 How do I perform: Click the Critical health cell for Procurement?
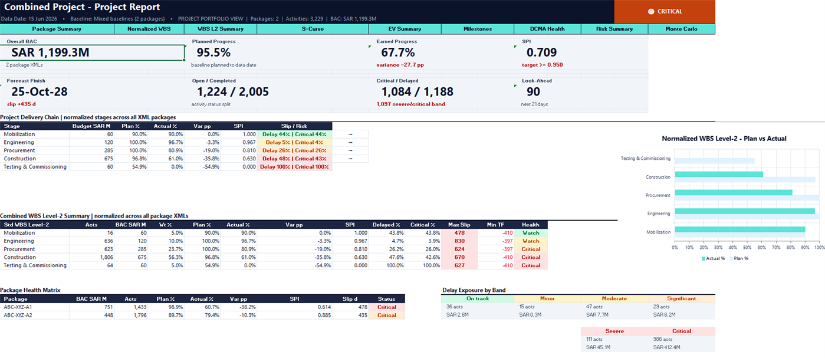pos(531,249)
